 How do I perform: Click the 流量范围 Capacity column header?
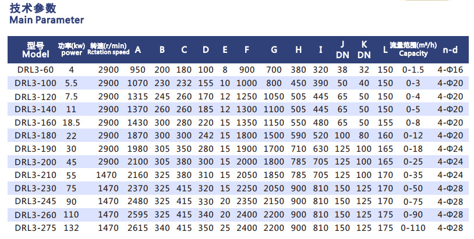tap(413, 49)
